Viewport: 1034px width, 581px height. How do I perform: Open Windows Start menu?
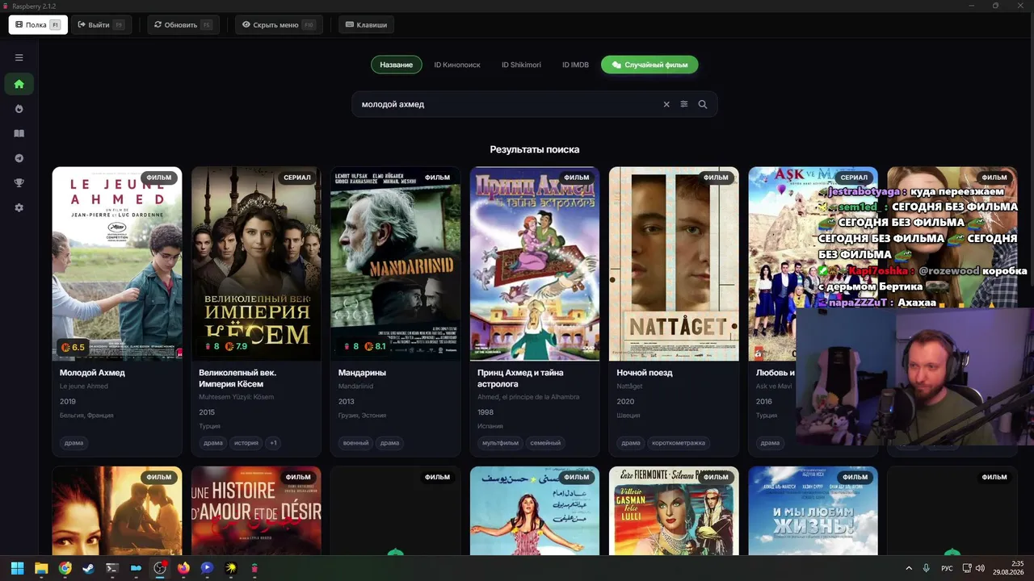point(17,568)
